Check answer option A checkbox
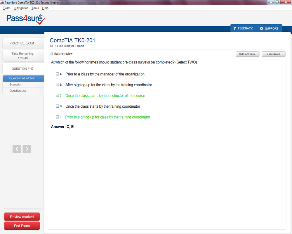The width and height of the screenshot is (292, 234). point(57,74)
